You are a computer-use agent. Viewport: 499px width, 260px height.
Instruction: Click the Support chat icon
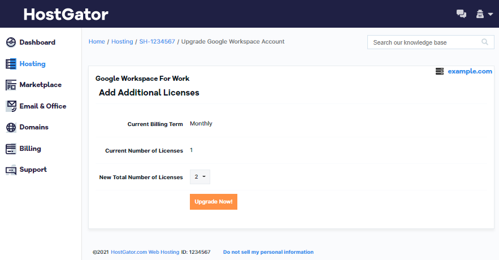tap(11, 170)
